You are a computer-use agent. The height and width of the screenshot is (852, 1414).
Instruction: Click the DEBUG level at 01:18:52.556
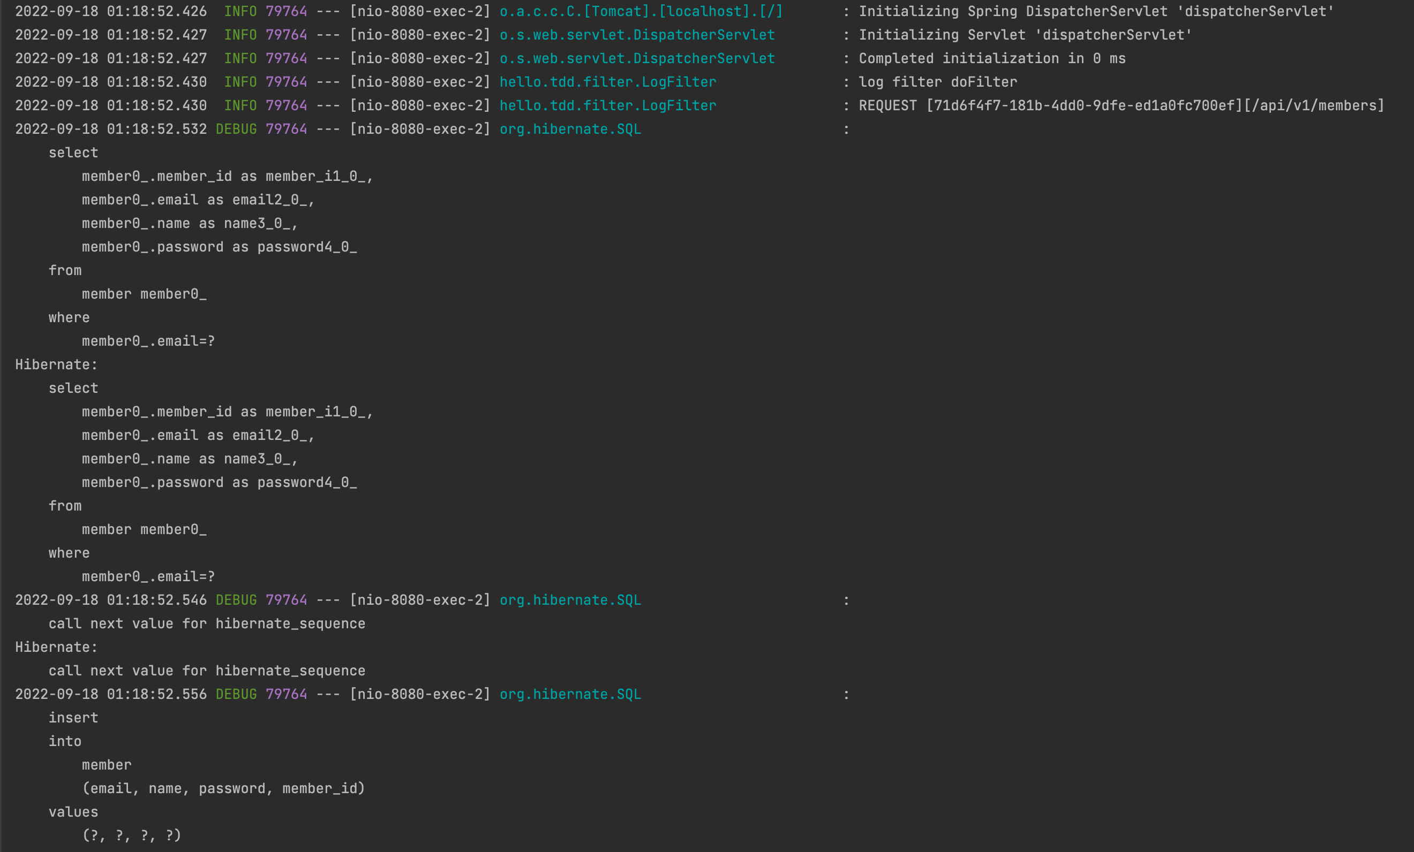tap(236, 694)
